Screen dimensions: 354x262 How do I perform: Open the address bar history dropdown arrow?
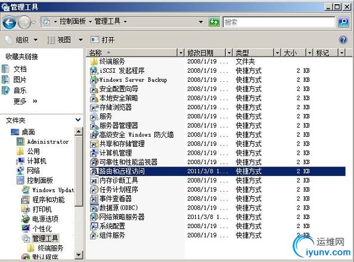click(x=200, y=22)
